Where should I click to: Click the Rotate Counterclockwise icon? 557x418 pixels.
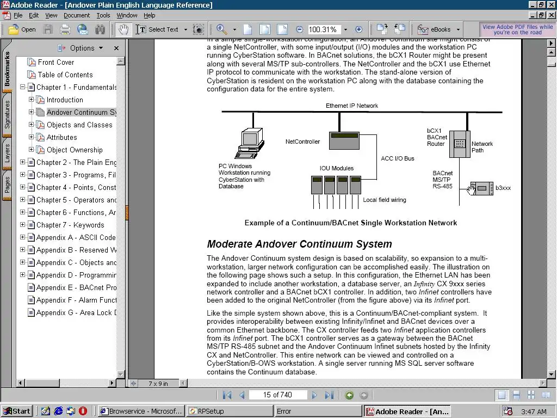400,29
